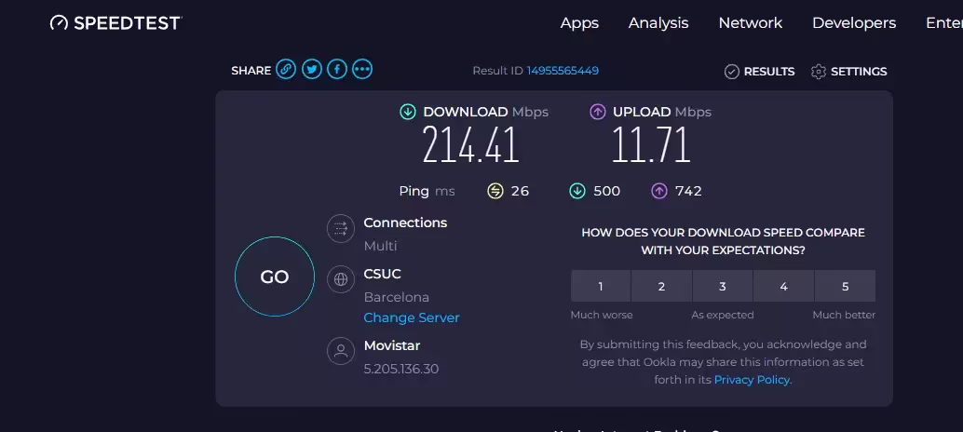Click the Connections label
Screen dimensions: 963x432
pyautogui.click(x=405, y=223)
